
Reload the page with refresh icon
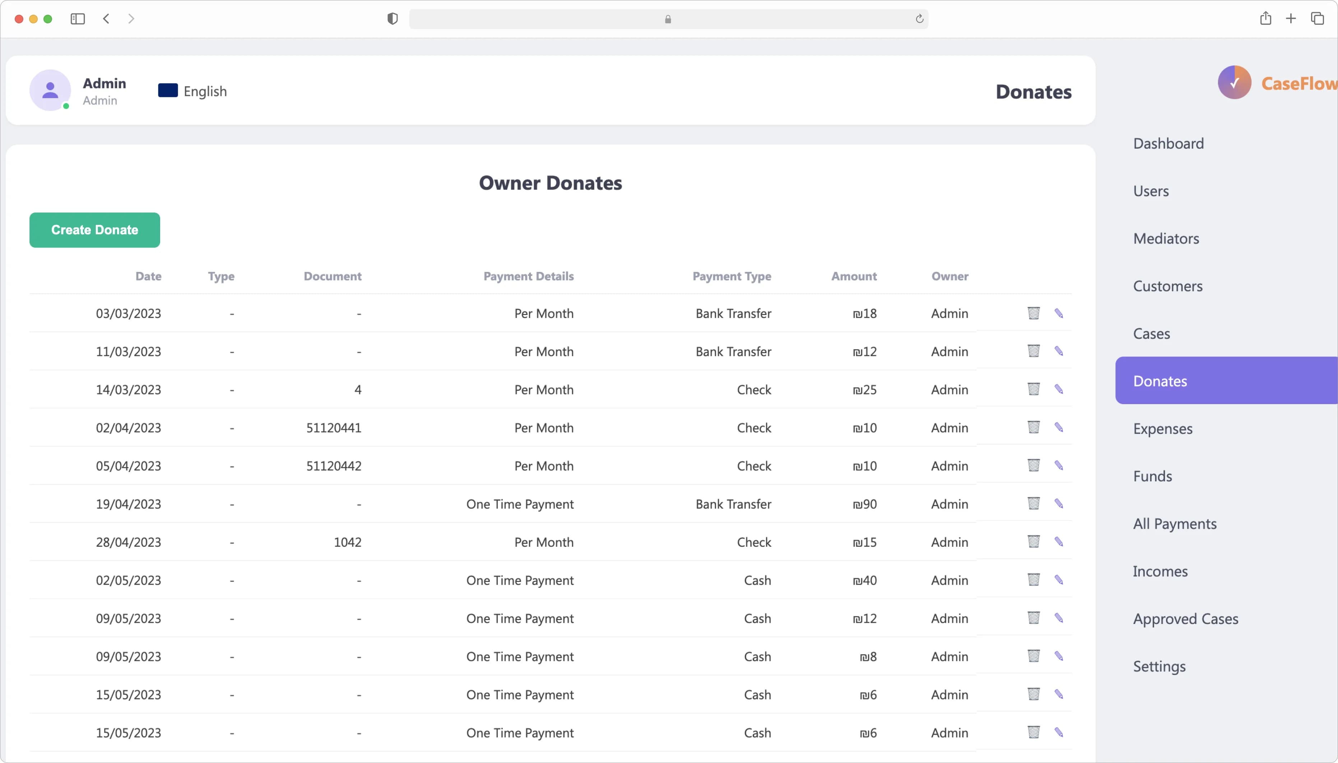click(919, 19)
